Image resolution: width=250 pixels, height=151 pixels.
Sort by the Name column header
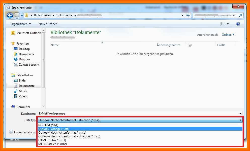[x=55, y=45]
